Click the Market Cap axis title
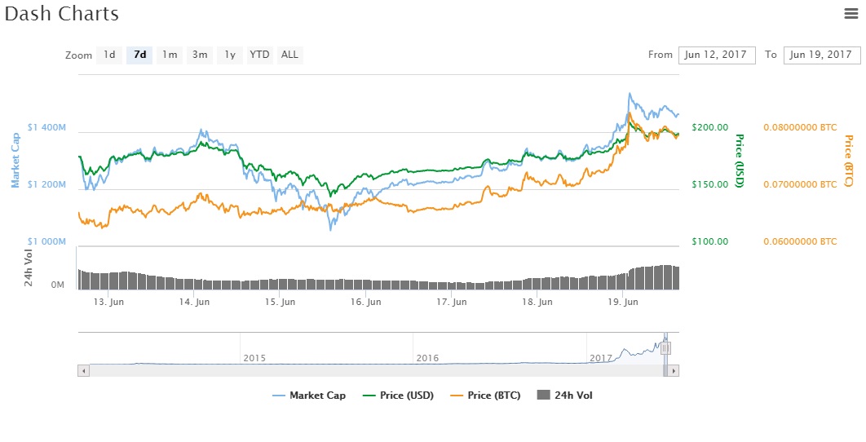Viewport: 866px width, 442px height. [x=15, y=160]
